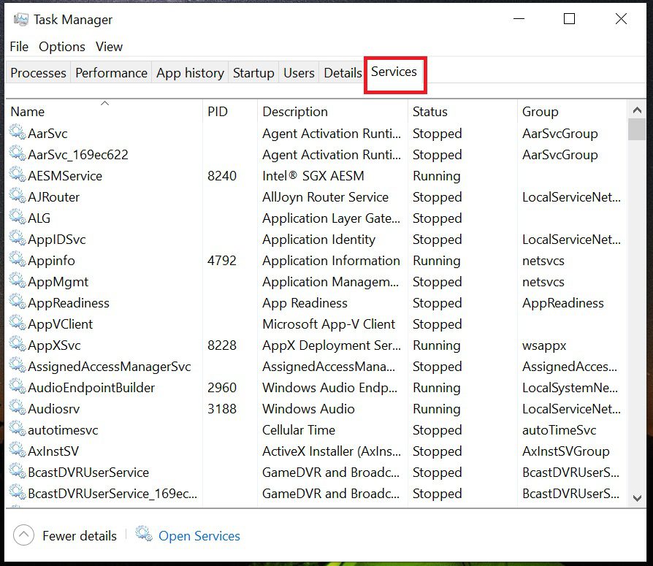The width and height of the screenshot is (653, 566).
Task: Switch to the App history tab
Action: (x=191, y=73)
